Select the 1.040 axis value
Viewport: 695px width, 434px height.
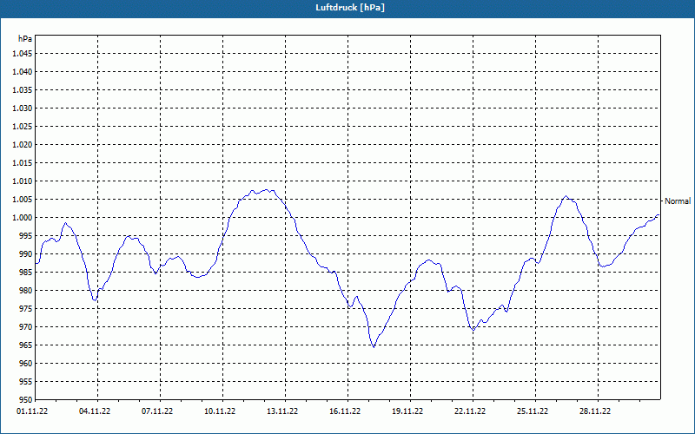click(23, 72)
